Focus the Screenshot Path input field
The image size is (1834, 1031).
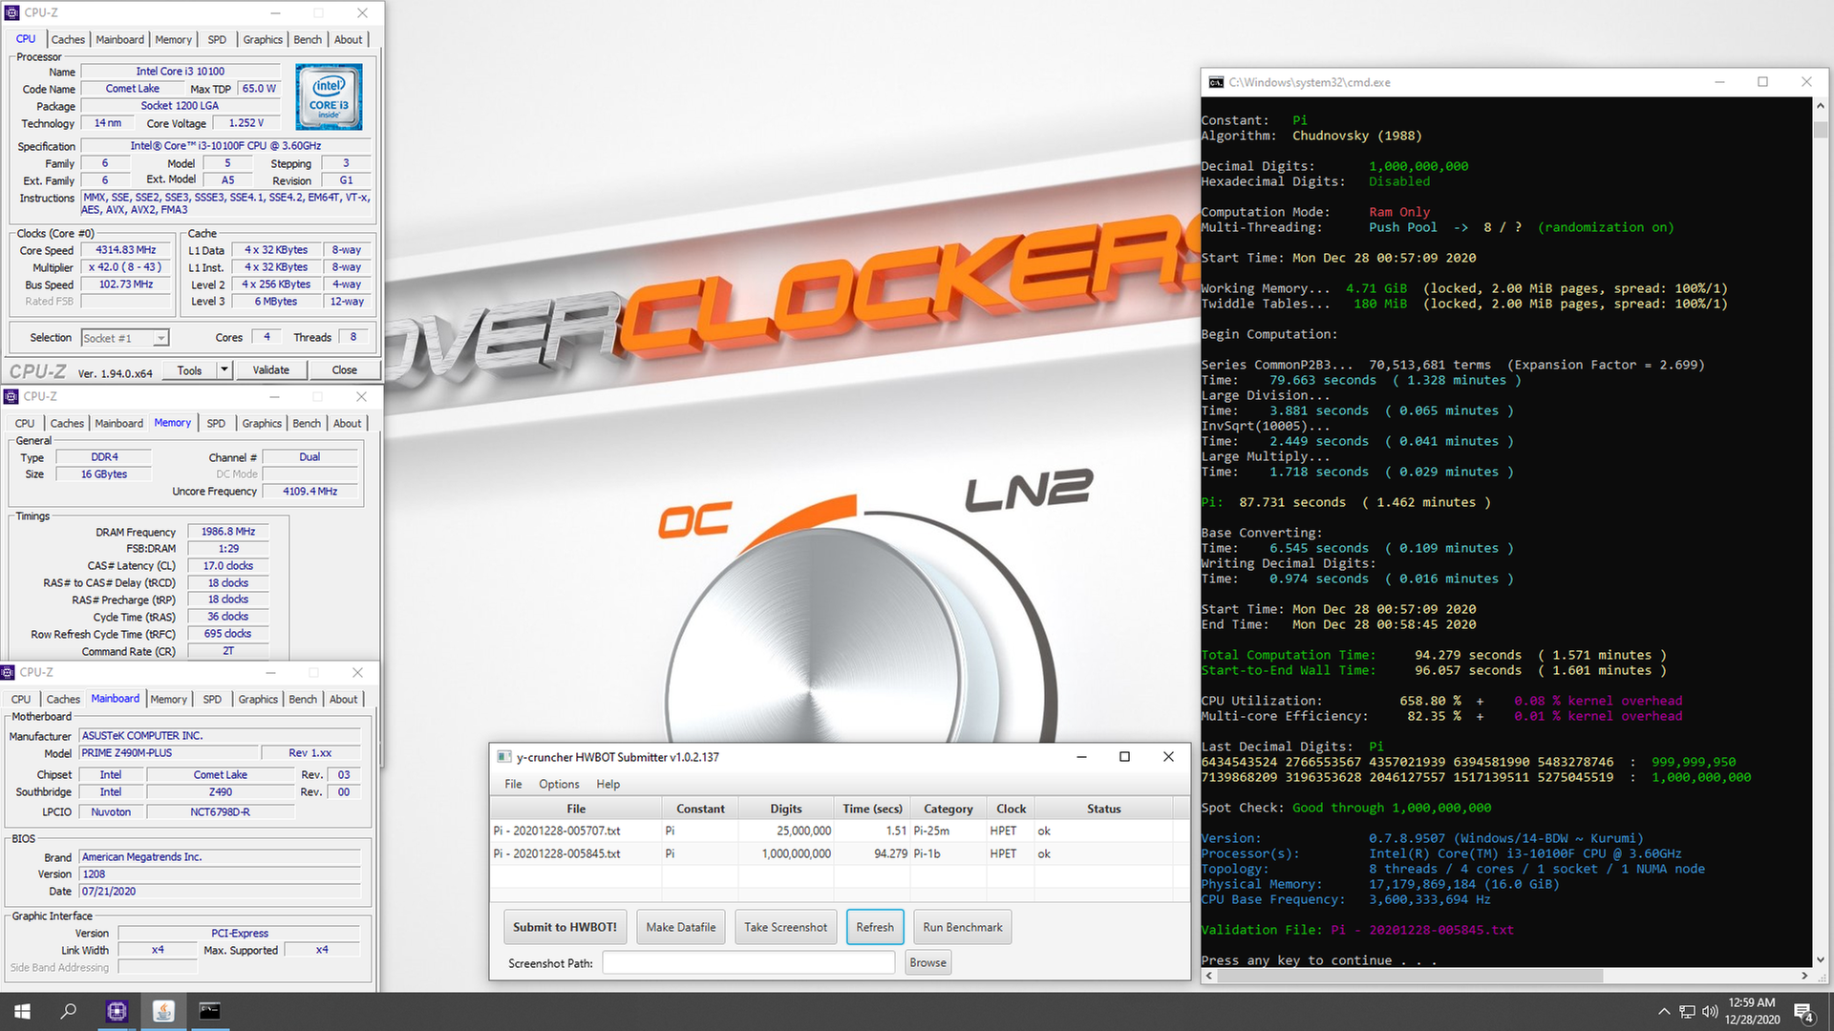(749, 962)
